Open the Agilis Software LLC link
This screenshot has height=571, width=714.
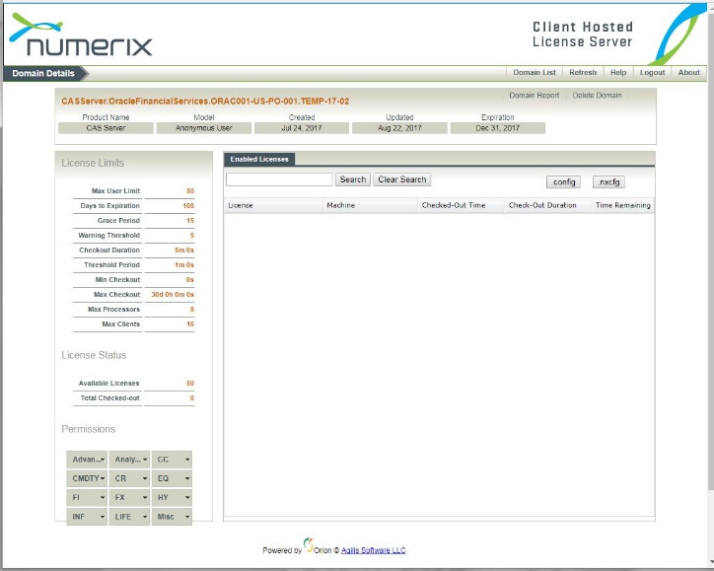tap(374, 550)
